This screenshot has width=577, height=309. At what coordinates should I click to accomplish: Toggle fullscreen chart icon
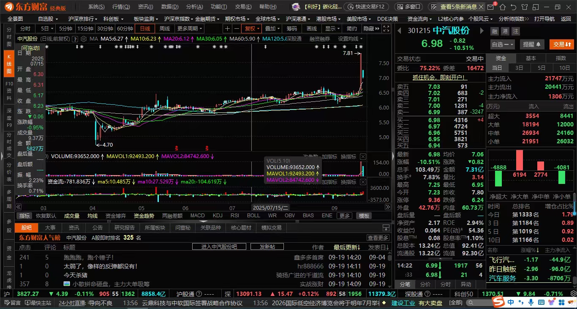(x=386, y=28)
